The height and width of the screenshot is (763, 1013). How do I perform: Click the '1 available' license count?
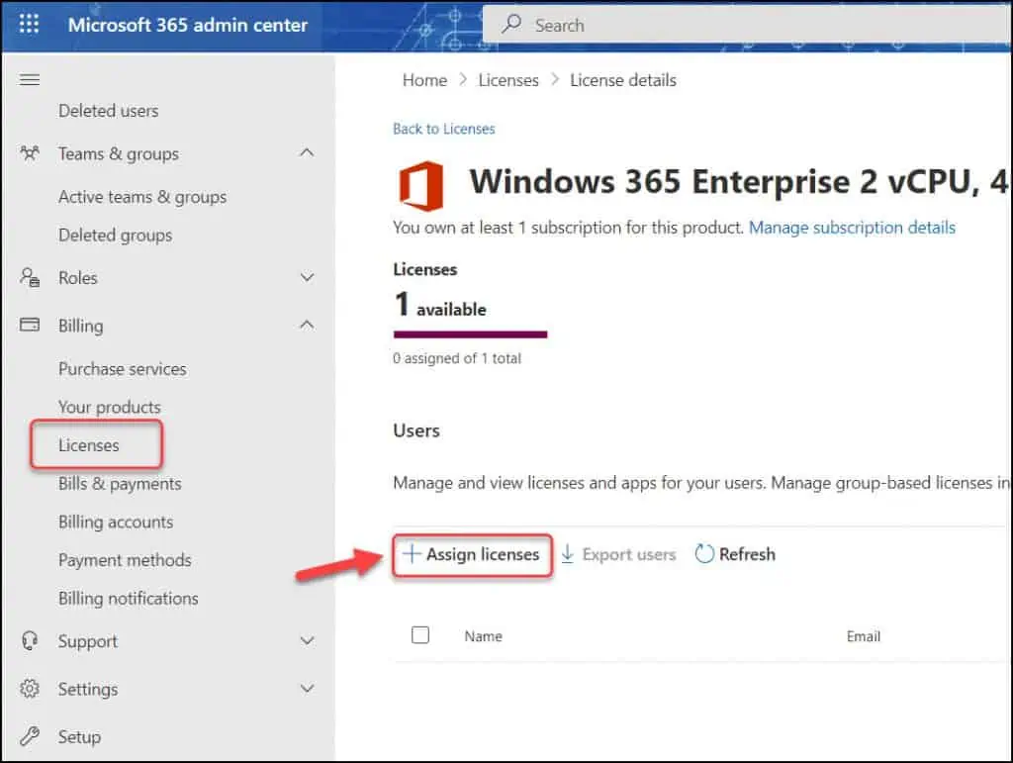pyautogui.click(x=440, y=304)
